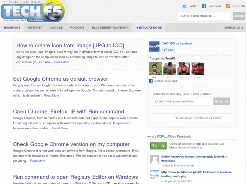The width and height of the screenshot is (246, 184).
Task: Click TechF5 on Facebook title link
Action: click(177, 43)
